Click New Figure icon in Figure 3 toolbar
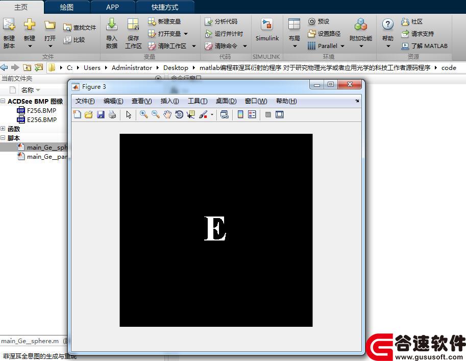466x361 pixels. (x=77, y=114)
